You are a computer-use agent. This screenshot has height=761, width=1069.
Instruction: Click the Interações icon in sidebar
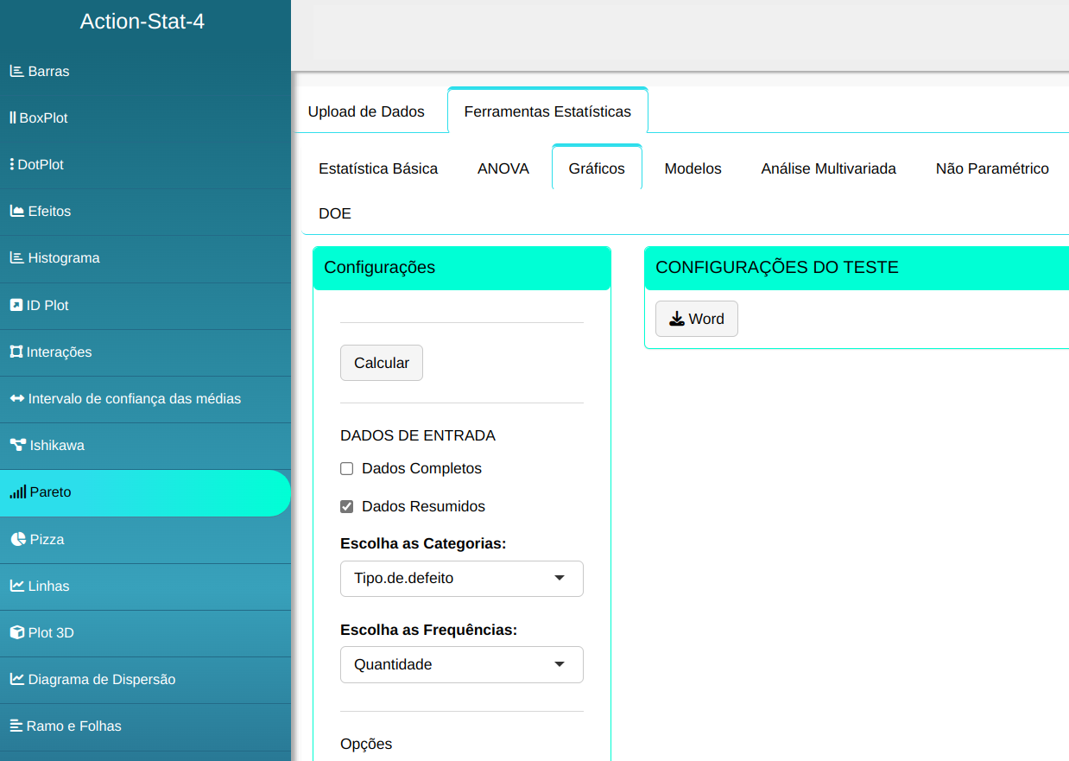click(x=16, y=352)
